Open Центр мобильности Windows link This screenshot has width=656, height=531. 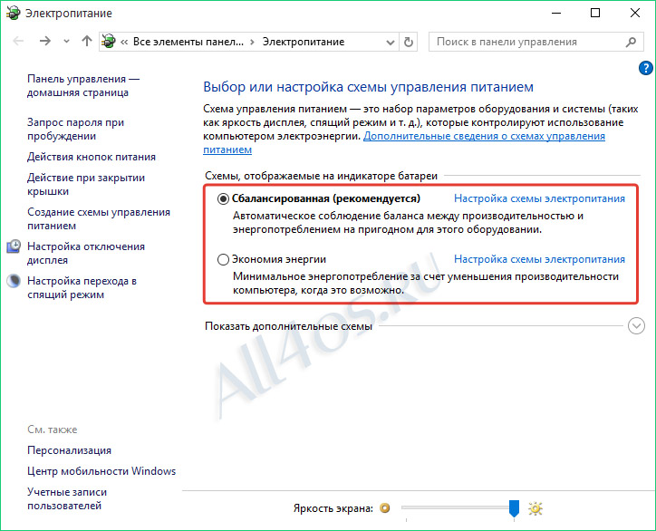click(x=101, y=471)
